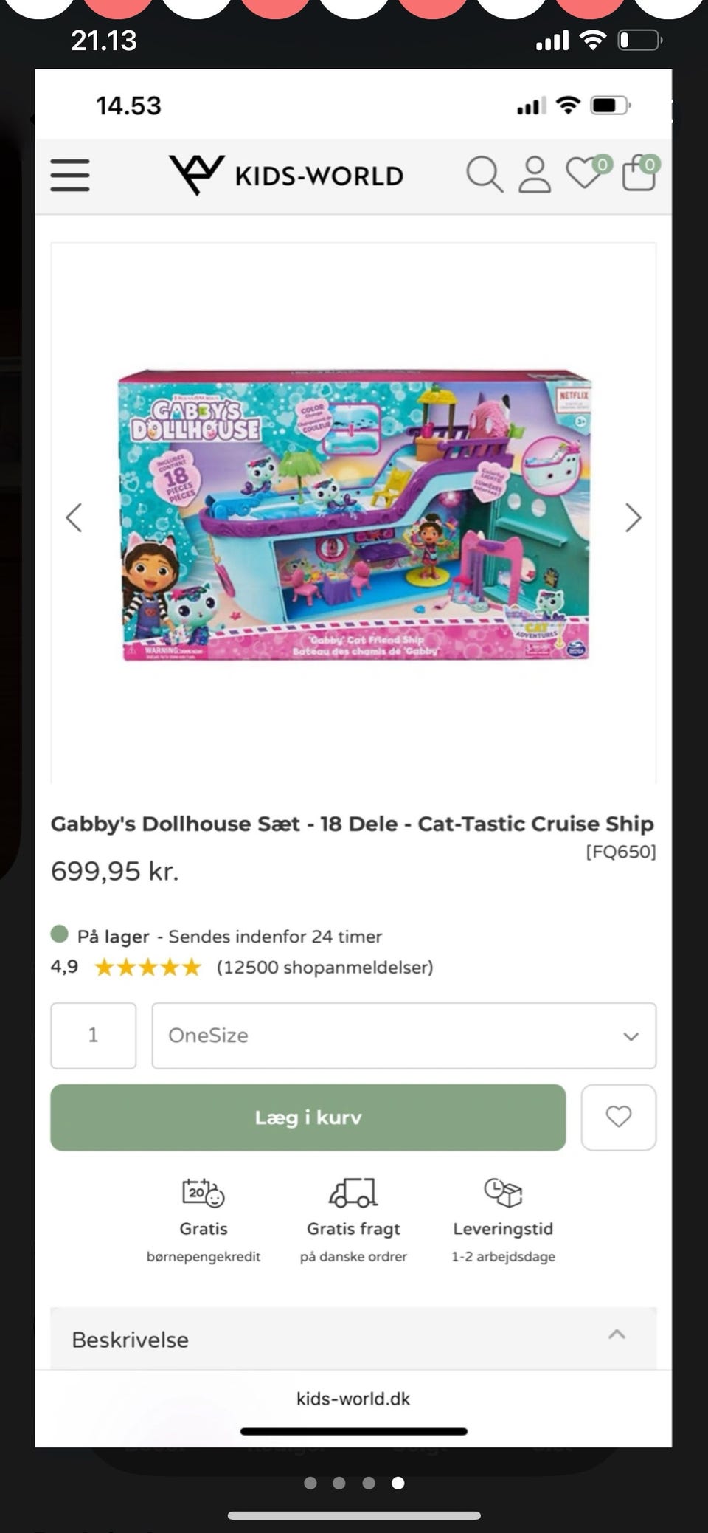Open the 12500 shopanmeldelser reviews link
The image size is (708, 1533).
point(324,967)
